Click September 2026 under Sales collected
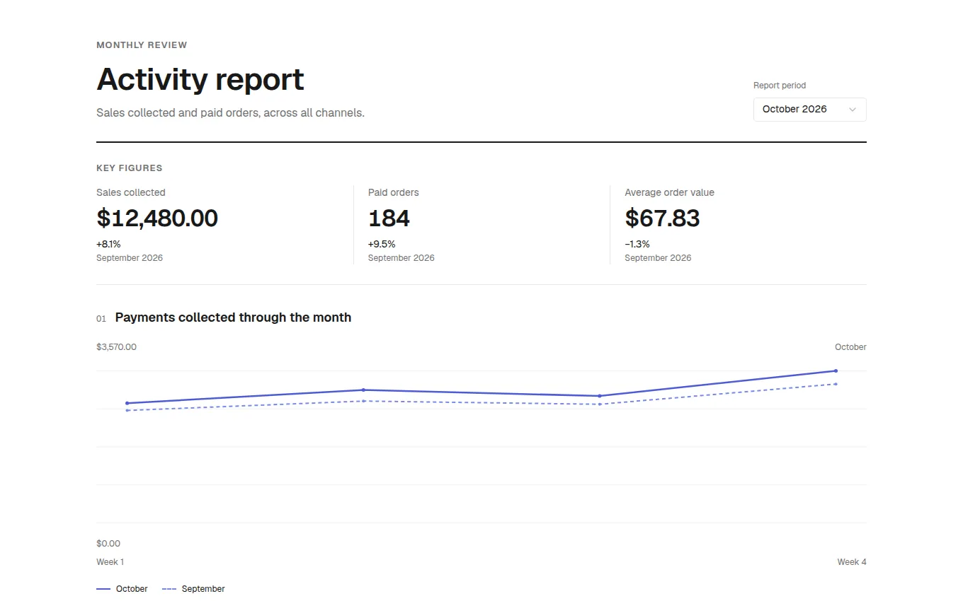This screenshot has width=963, height=601. pos(130,258)
